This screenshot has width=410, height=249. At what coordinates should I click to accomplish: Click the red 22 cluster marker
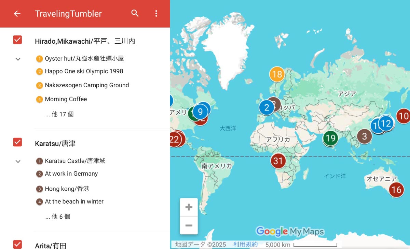point(174,139)
